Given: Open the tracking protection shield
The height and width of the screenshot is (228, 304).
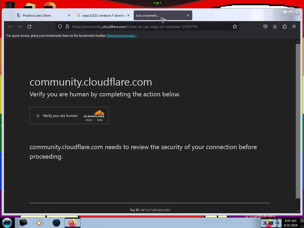Looking at the screenshot, I should pos(60,27).
